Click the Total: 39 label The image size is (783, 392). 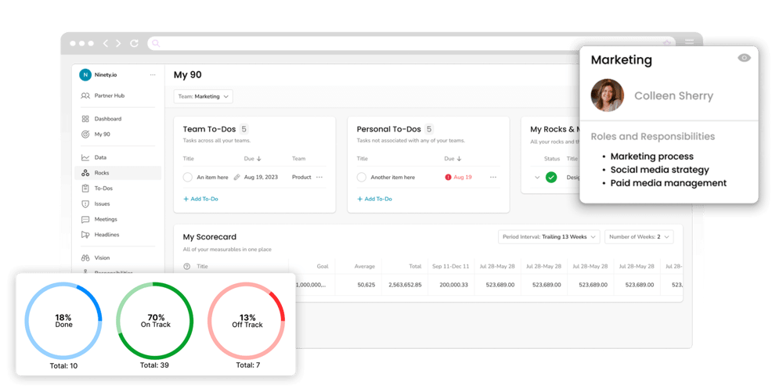pyautogui.click(x=154, y=365)
